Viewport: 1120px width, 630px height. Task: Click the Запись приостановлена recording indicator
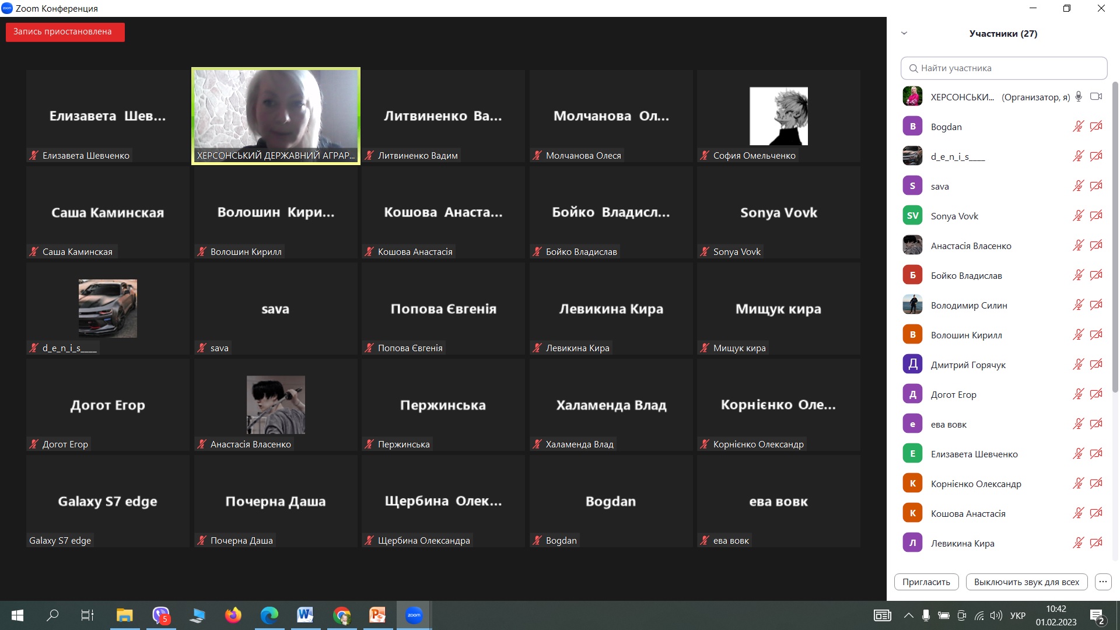pyautogui.click(x=65, y=32)
